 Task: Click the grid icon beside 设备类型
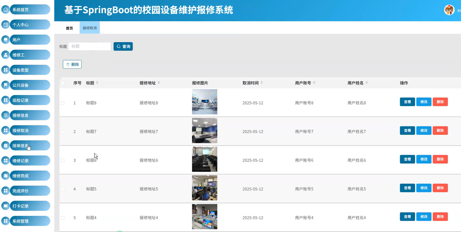(x=5, y=70)
